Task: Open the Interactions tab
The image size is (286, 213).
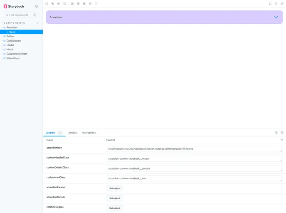Action: [x=89, y=133]
